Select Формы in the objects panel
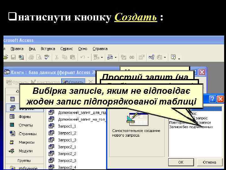The height and width of the screenshot is (170, 226). [x=24, y=117]
